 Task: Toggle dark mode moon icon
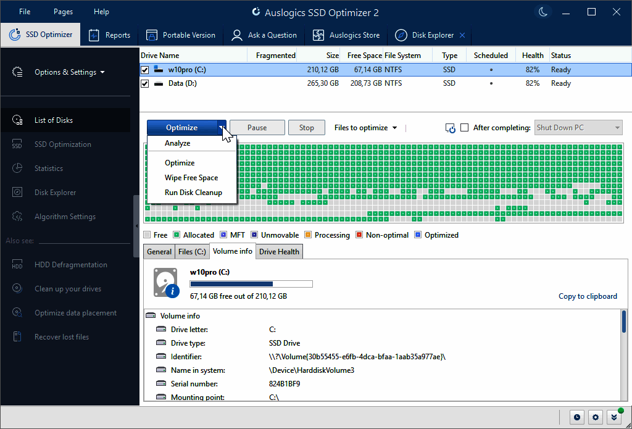coord(543,12)
